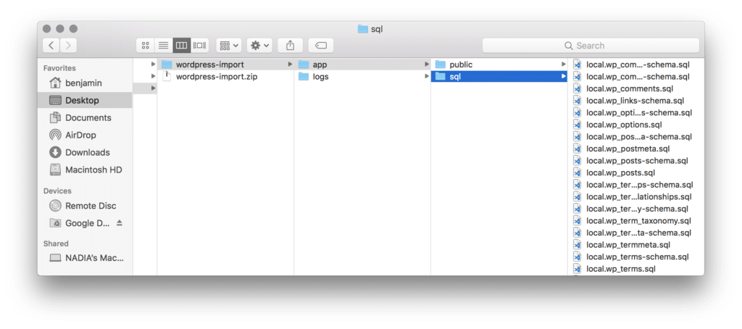Select local.wp_opti...s-schema.sql file
Image resolution: width=742 pixels, height=329 pixels.
(636, 112)
